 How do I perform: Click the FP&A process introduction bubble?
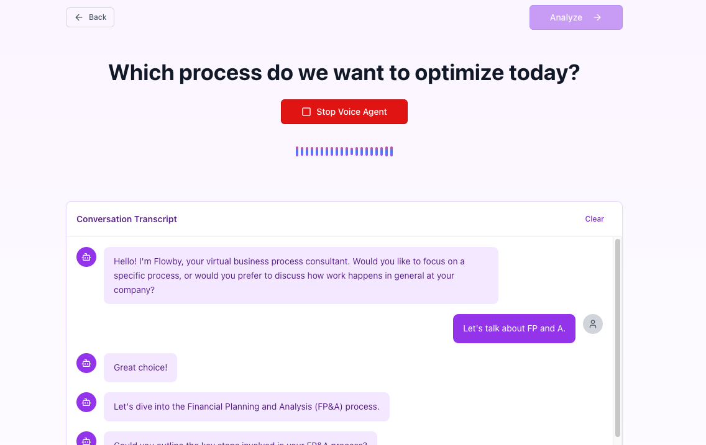pos(247,407)
